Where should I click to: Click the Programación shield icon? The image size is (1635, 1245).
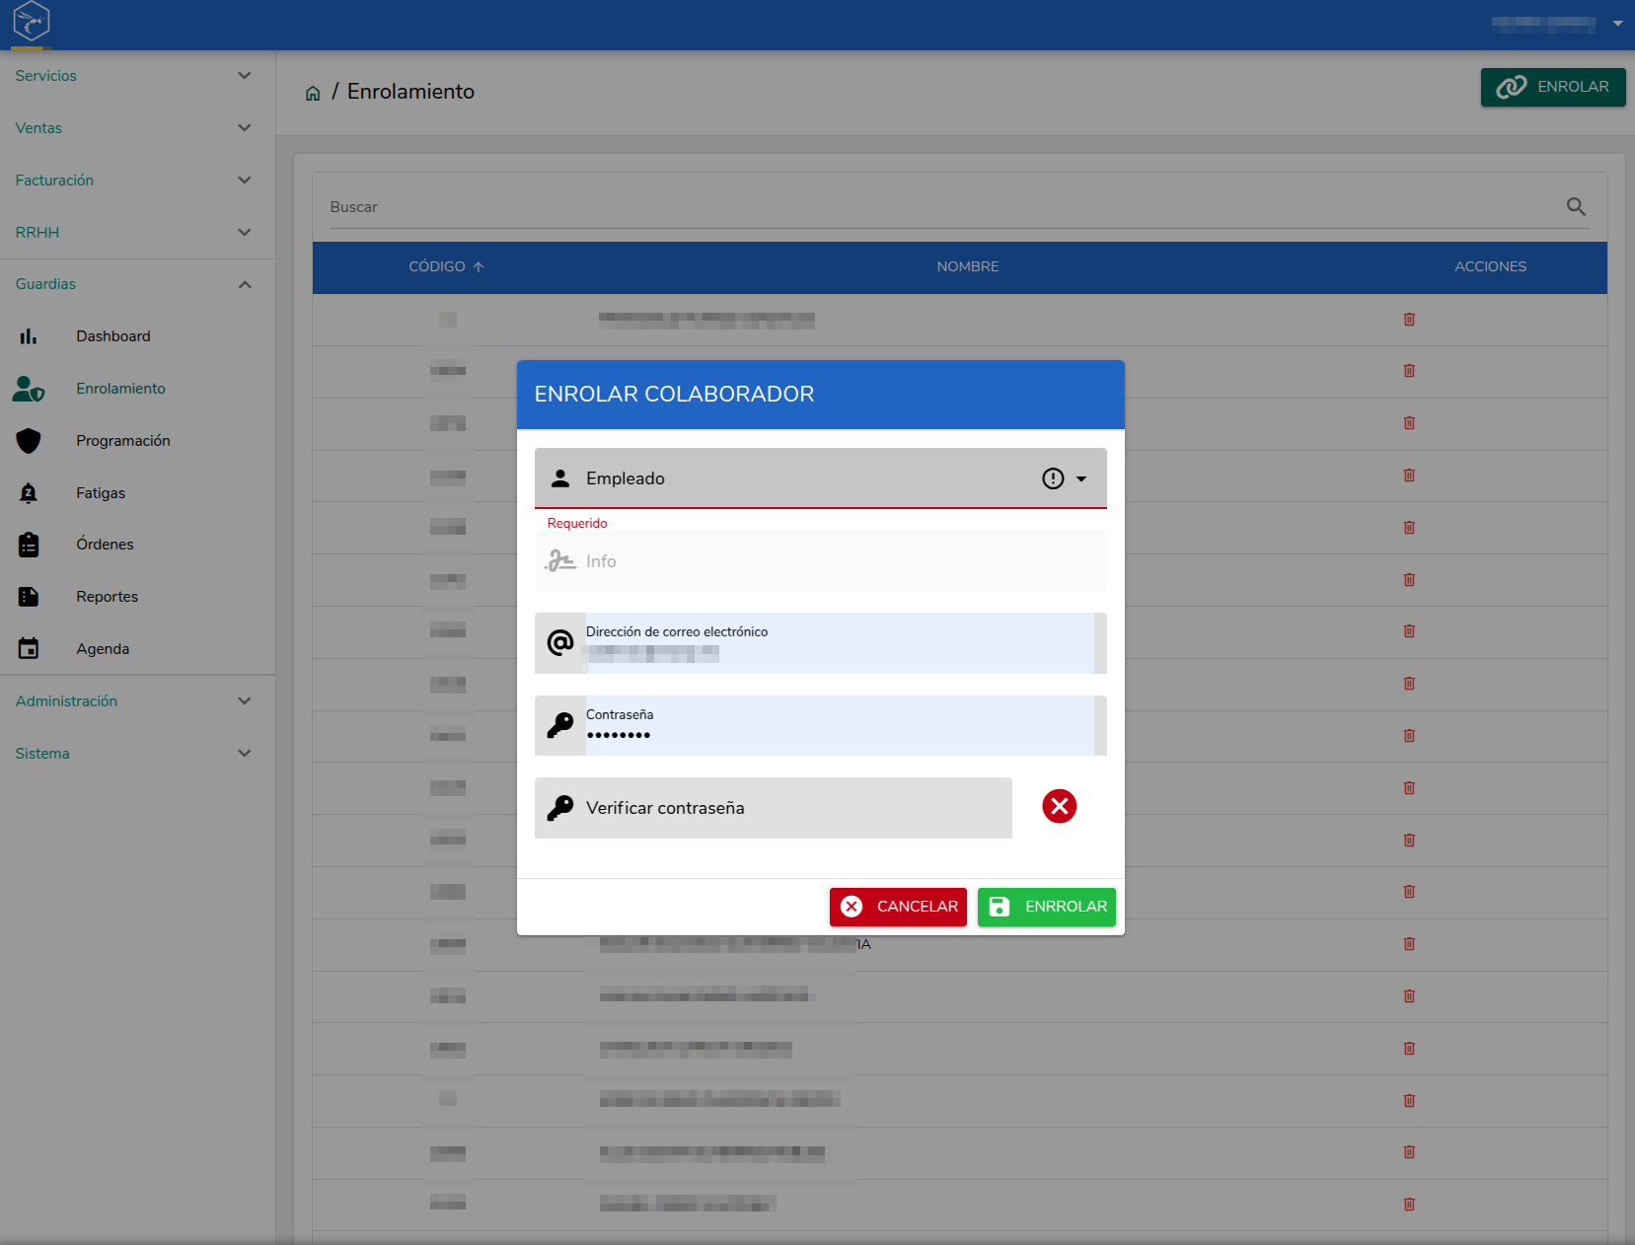[x=29, y=441]
